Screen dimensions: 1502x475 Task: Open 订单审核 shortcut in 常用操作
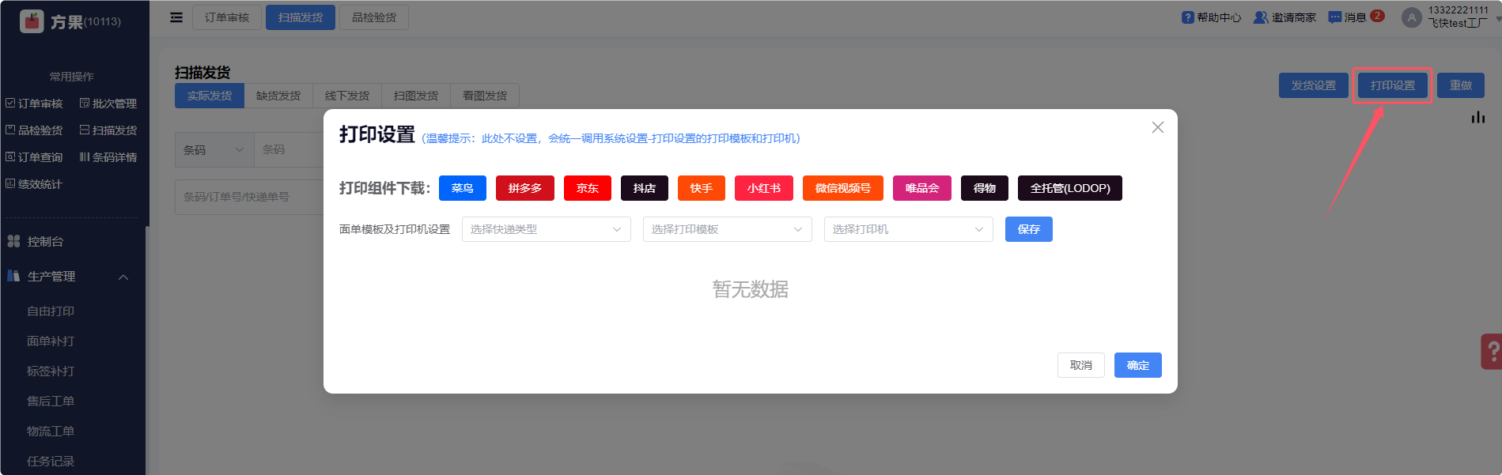[34, 104]
